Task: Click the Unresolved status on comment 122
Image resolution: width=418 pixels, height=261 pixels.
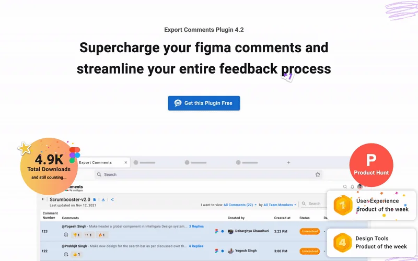Action: click(309, 251)
